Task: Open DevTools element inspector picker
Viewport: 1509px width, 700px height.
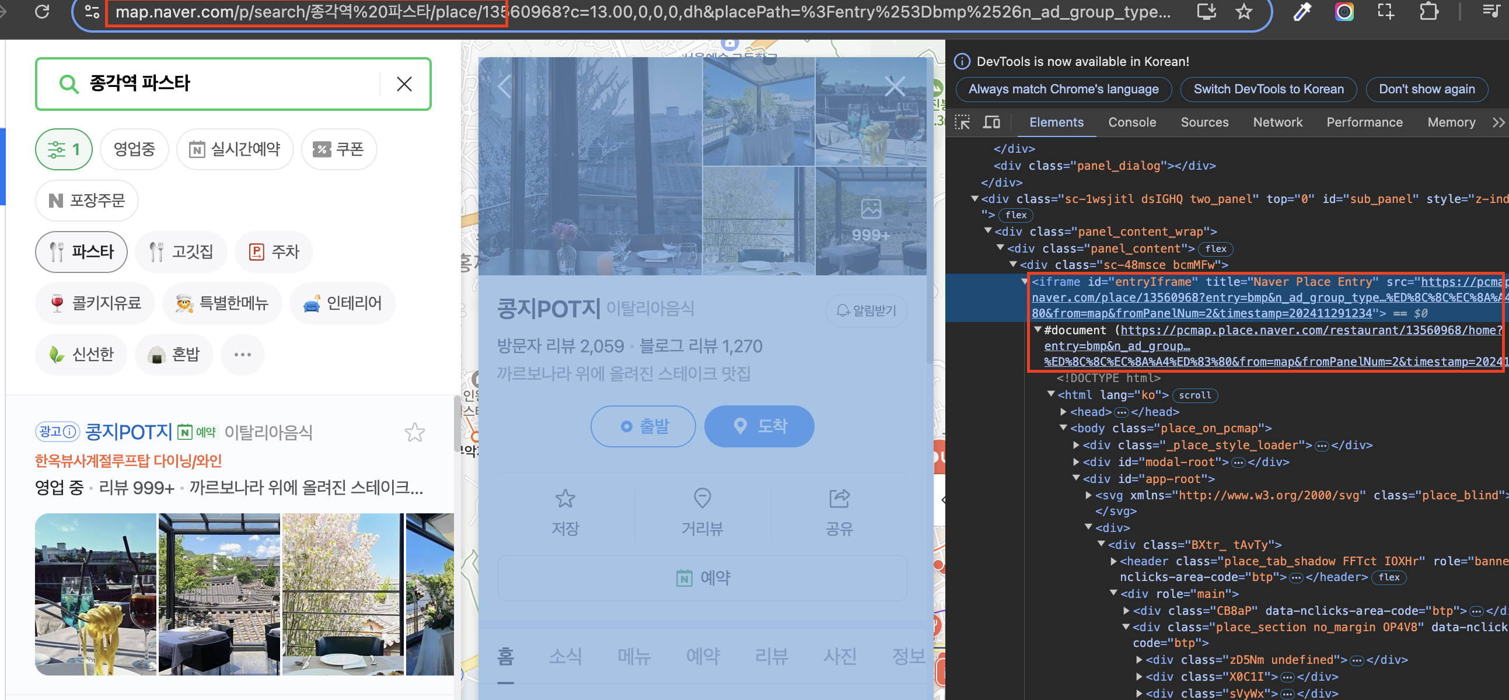Action: point(962,123)
